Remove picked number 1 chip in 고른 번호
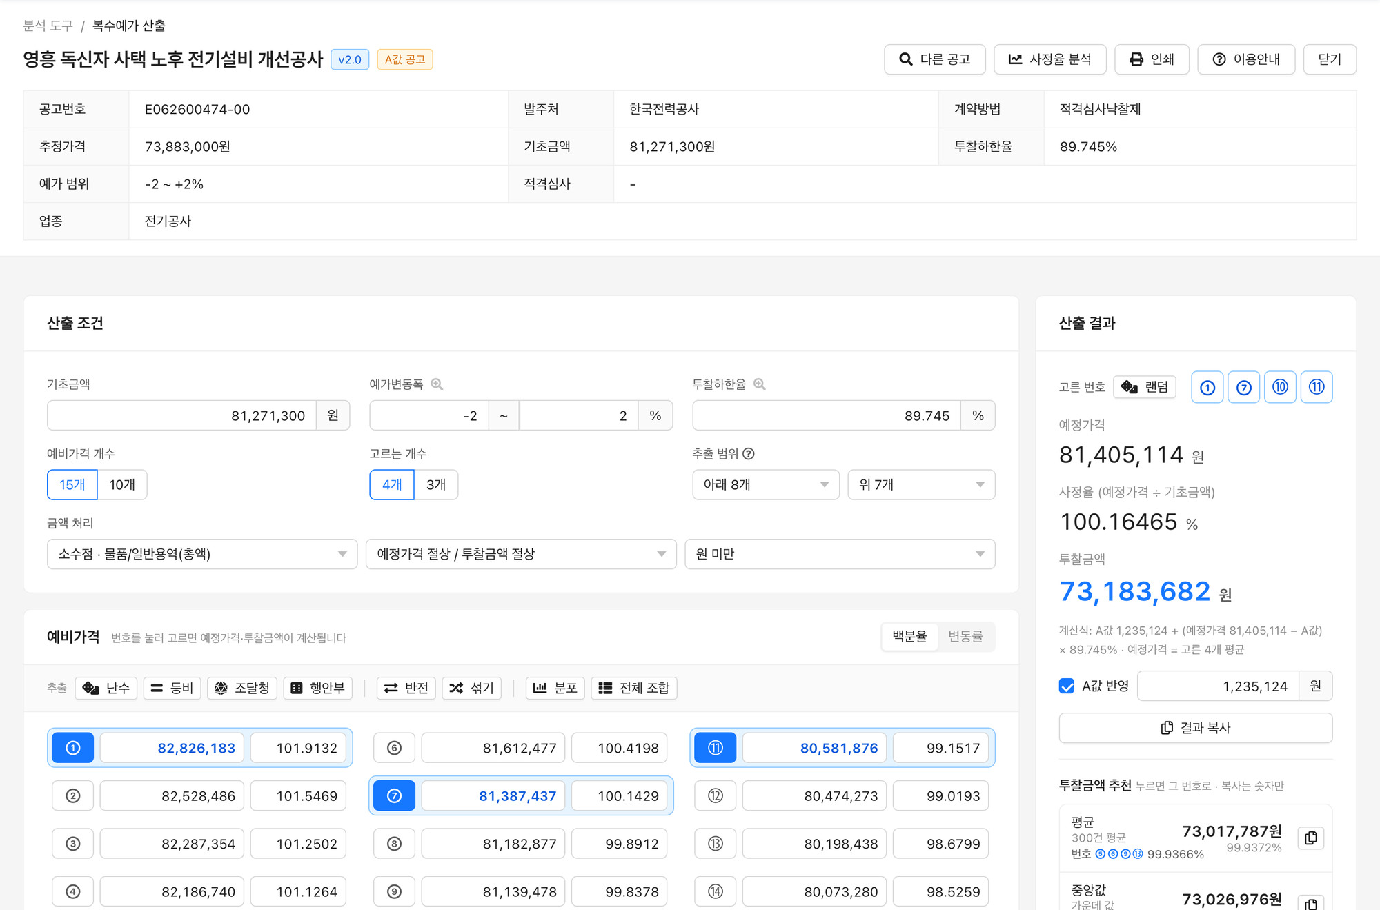The image size is (1380, 910). (x=1207, y=387)
